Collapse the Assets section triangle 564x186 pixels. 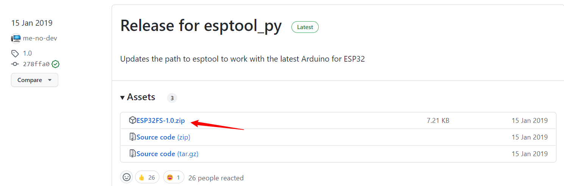point(122,98)
